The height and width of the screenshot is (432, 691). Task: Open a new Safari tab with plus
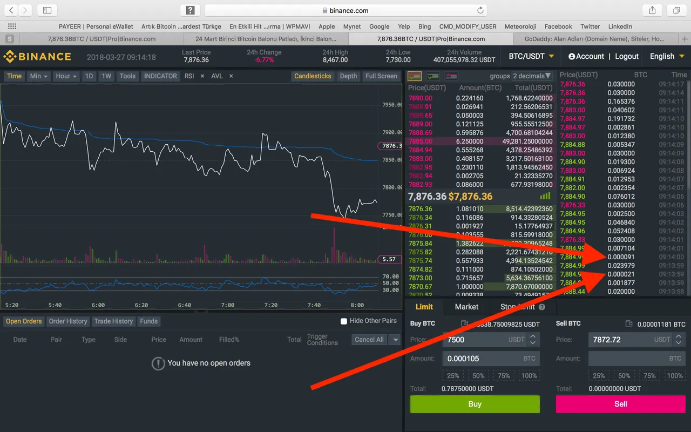[x=685, y=39]
